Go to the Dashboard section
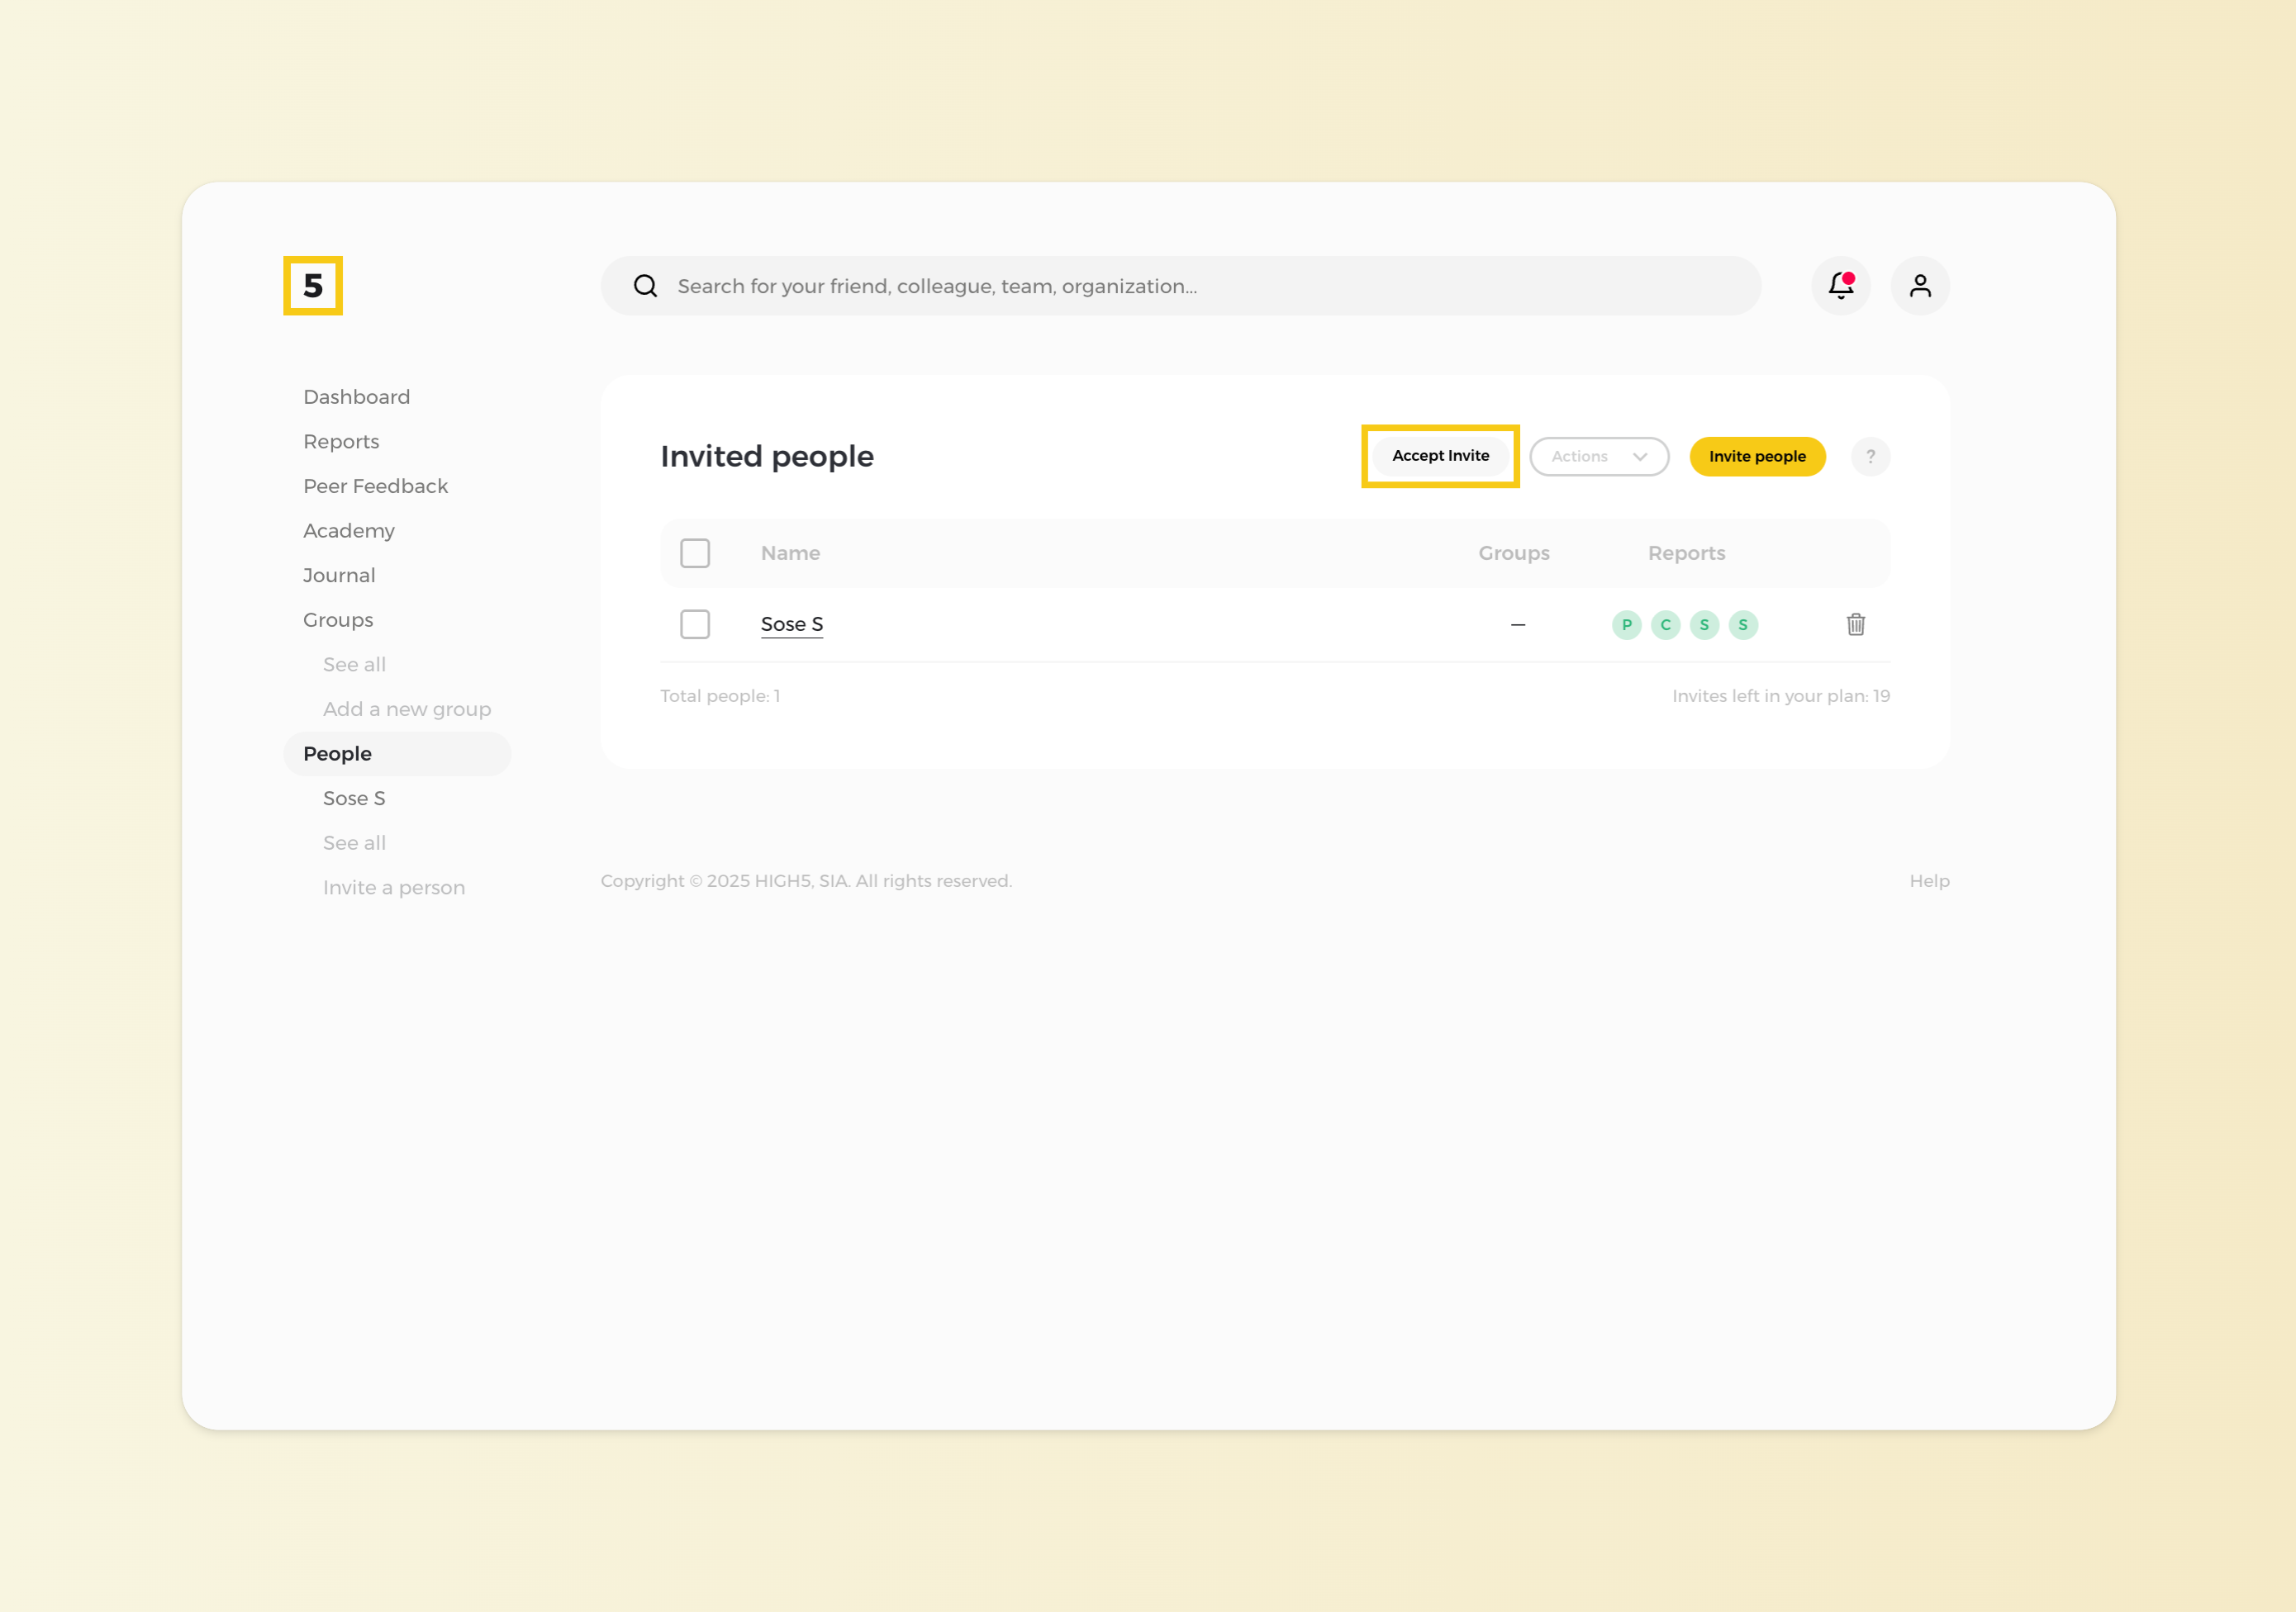The height and width of the screenshot is (1612, 2296). pos(356,396)
